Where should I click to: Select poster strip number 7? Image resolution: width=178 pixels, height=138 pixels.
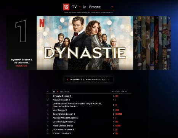(156, 43)
